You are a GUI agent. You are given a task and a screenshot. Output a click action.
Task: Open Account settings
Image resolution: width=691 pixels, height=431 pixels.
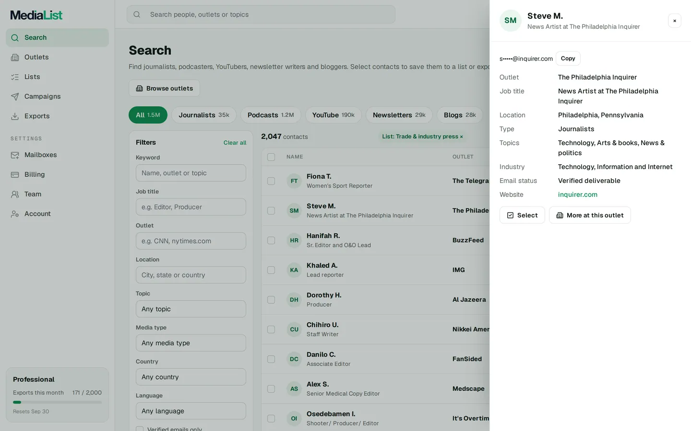(x=57, y=214)
